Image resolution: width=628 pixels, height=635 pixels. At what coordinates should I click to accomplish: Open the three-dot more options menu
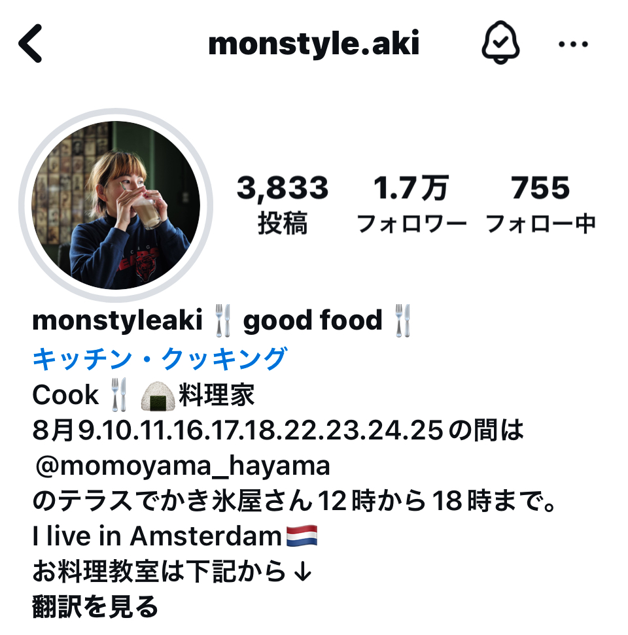573,44
